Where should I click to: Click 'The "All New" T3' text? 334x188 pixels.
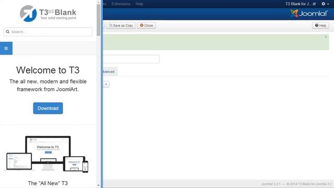[x=47, y=183]
